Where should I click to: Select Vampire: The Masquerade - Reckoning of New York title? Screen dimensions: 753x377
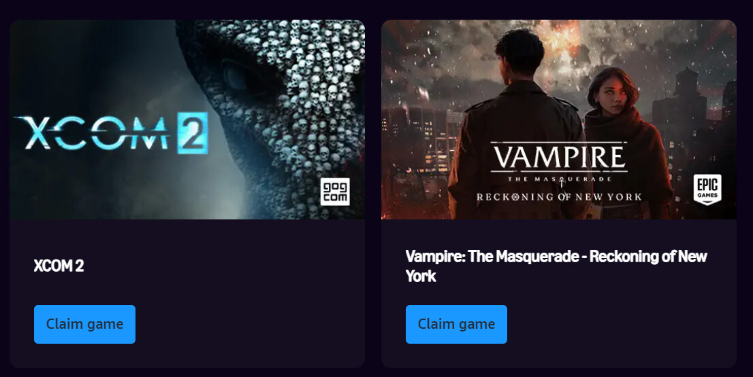coord(556,266)
